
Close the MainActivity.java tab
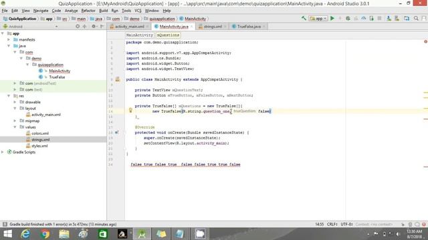click(192, 27)
